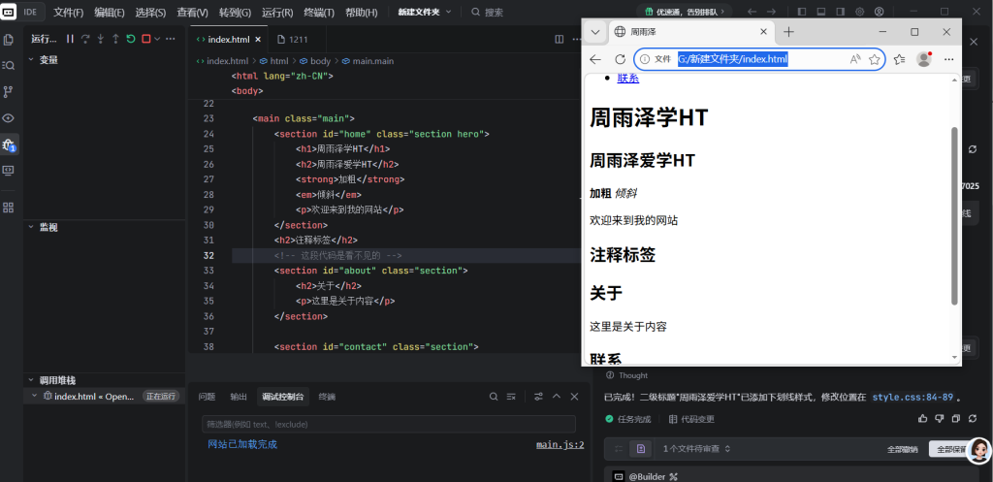This screenshot has height=482, width=993.
Task: Restart debugging with green circular arrow
Action: point(131,39)
